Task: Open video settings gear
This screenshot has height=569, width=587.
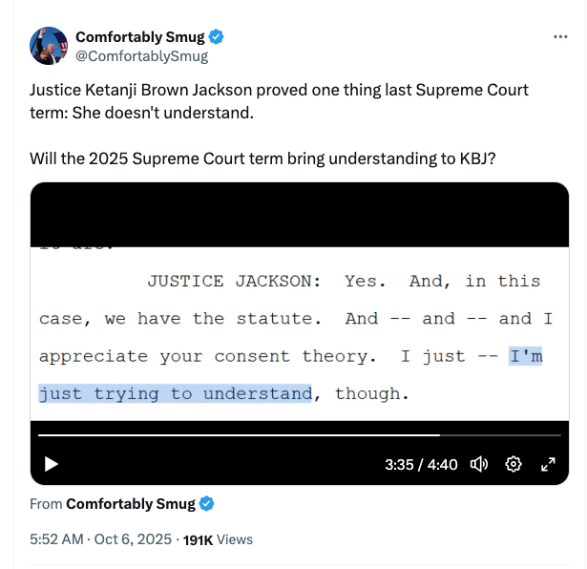Action: tap(514, 464)
